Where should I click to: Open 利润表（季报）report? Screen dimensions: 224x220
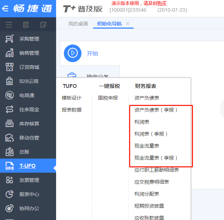click(x=151, y=134)
